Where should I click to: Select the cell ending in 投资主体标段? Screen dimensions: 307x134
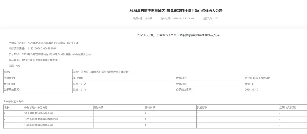click(190, 72)
